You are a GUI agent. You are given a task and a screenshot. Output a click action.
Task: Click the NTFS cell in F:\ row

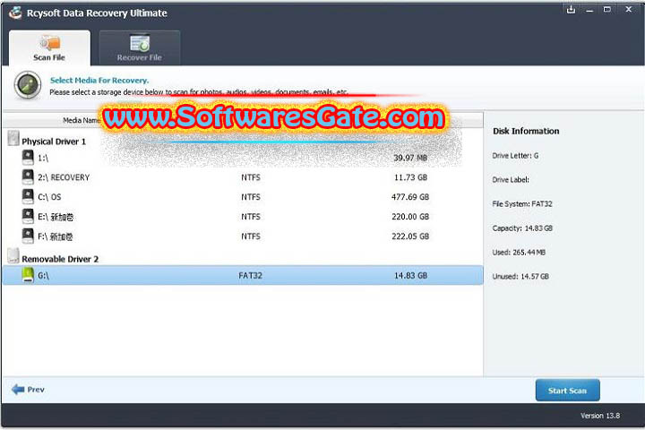(251, 236)
